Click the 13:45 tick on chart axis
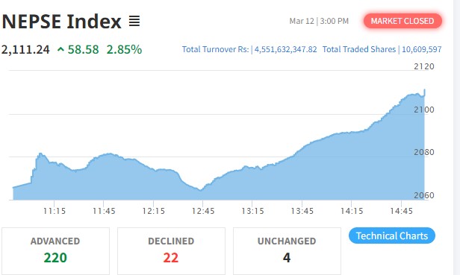This screenshot has width=460, height=275. pyautogui.click(x=302, y=211)
